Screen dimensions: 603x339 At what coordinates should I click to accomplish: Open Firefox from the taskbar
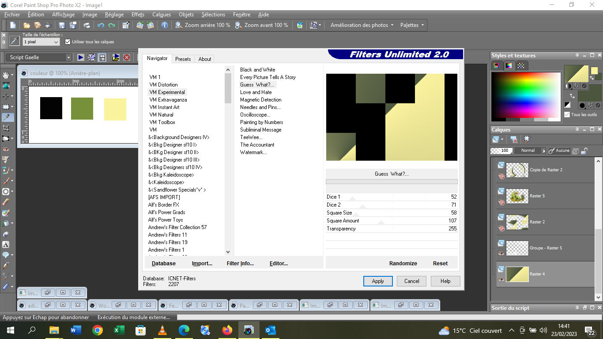pos(227,330)
